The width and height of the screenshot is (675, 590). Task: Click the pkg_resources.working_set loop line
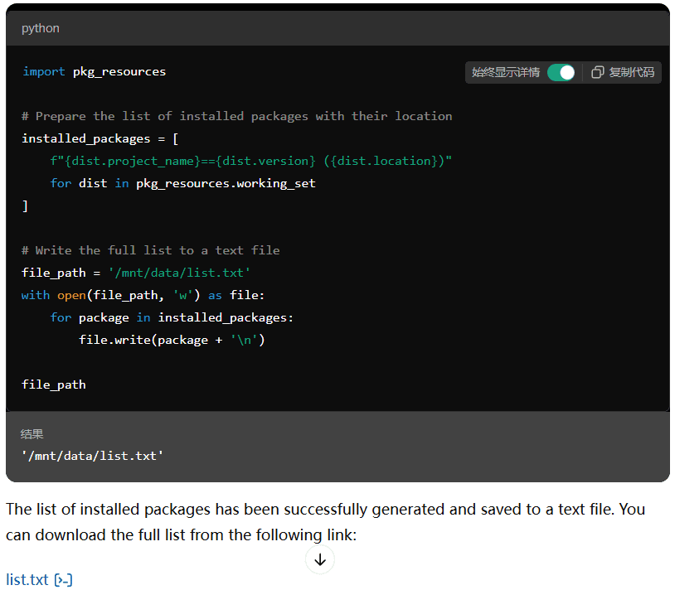pyautogui.click(x=183, y=184)
